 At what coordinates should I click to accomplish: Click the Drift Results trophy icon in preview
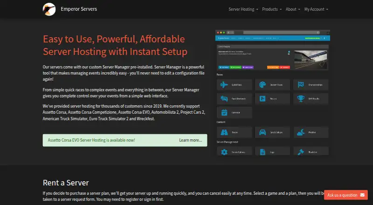pos(301,98)
